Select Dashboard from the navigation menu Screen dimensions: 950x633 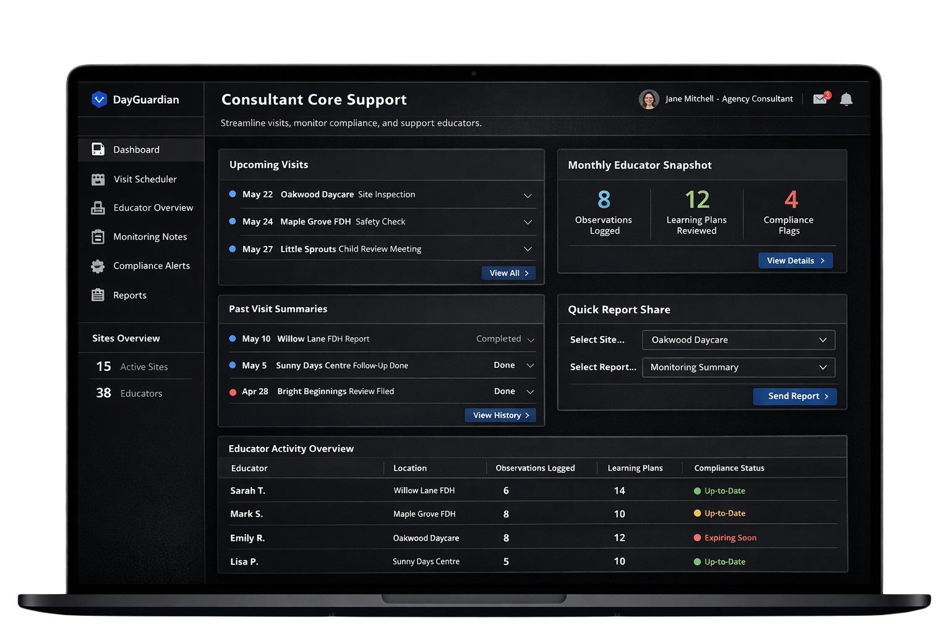click(136, 149)
